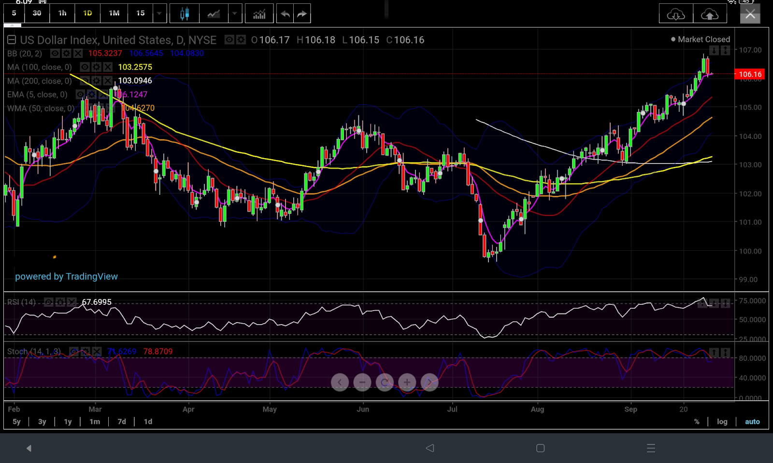Open MA (200, close, 0) settings gear
Viewport: 773px width, 463px height.
[x=96, y=81]
